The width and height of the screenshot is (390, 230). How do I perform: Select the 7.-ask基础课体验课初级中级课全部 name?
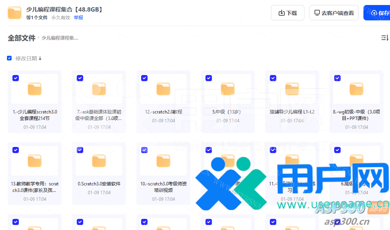click(99, 115)
